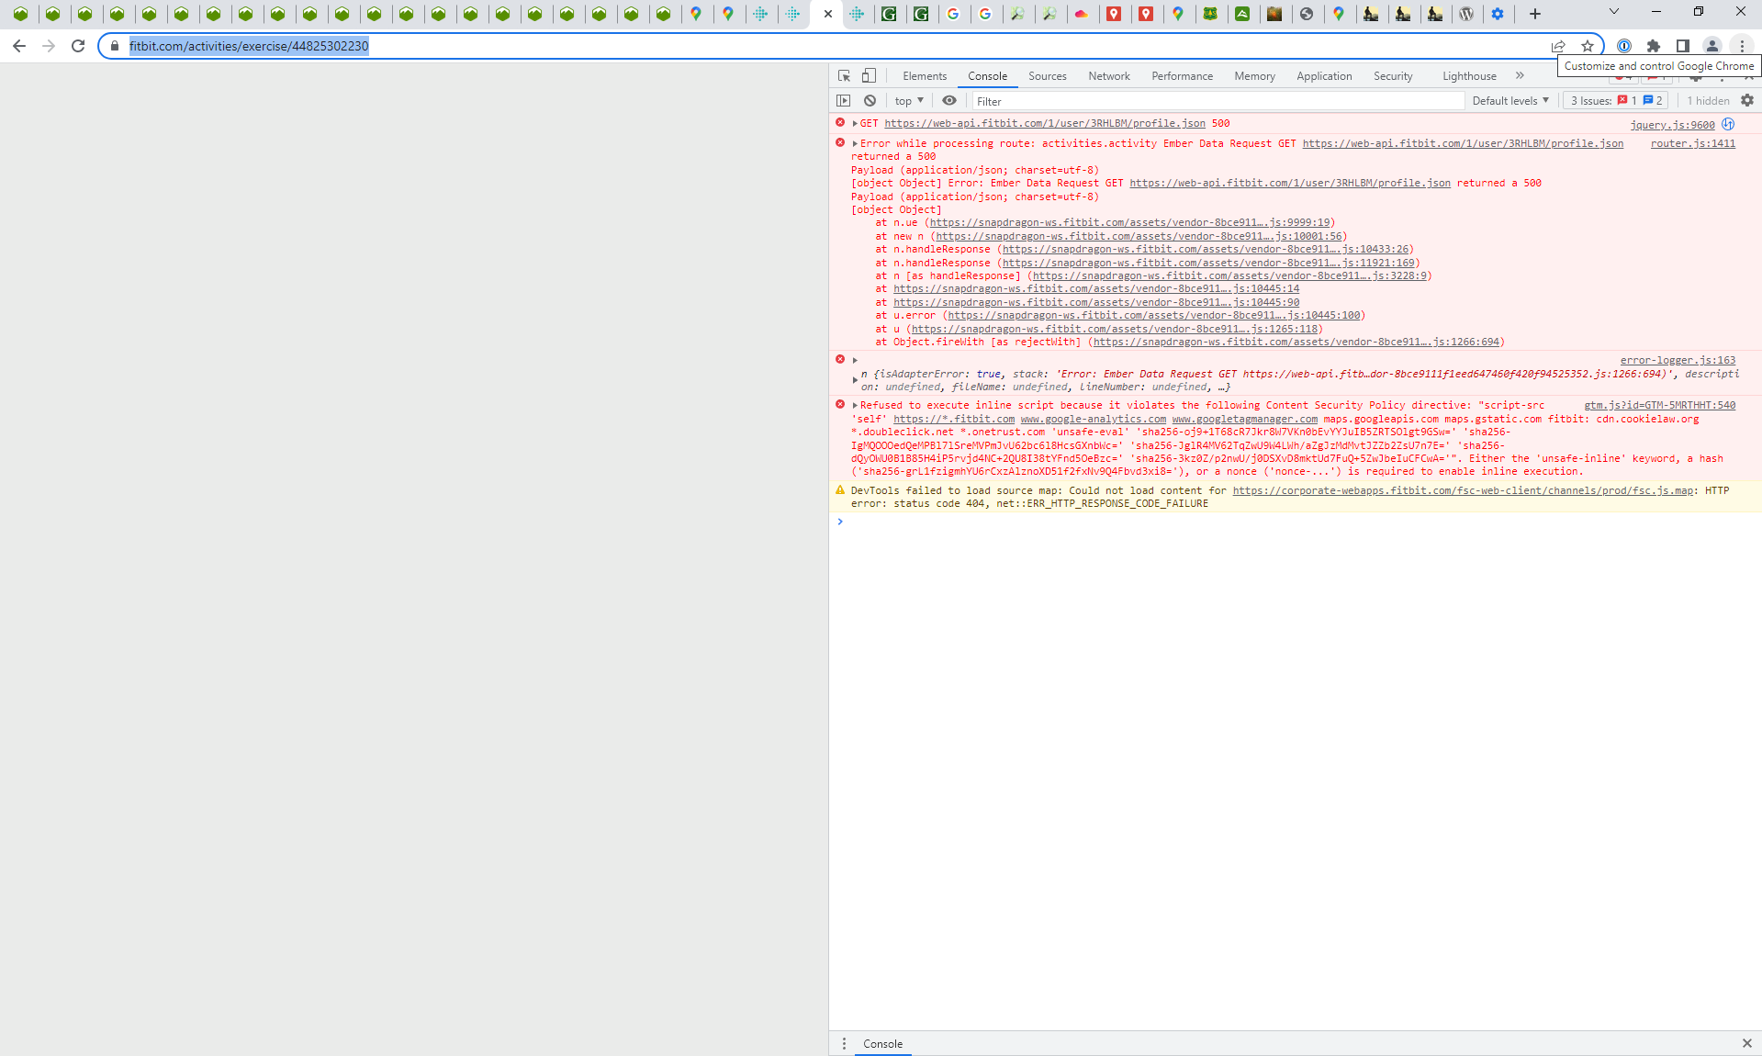Open the tab search dropdown arrow
1762x1056 pixels.
tap(1613, 12)
